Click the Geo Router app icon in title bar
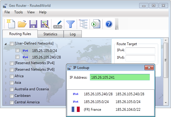The height and width of the screenshot is (117, 171). click(5, 6)
